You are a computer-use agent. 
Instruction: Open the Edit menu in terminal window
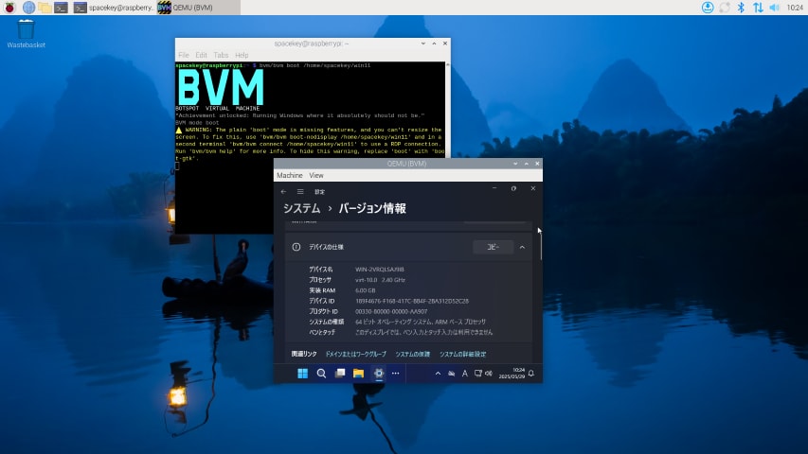pos(201,55)
